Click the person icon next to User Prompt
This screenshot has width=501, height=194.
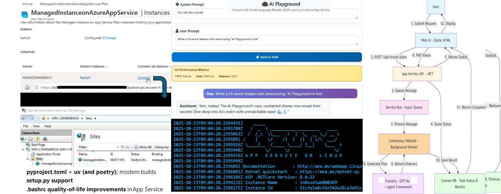coord(177,31)
